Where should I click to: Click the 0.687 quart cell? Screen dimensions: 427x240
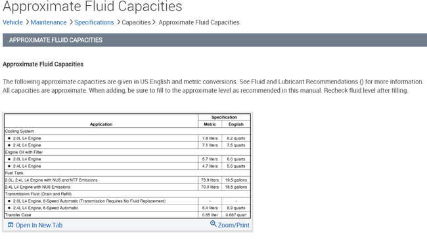pyautogui.click(x=236, y=215)
